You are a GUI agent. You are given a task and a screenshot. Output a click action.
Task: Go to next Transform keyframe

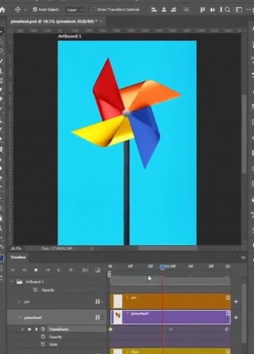click(x=36, y=329)
